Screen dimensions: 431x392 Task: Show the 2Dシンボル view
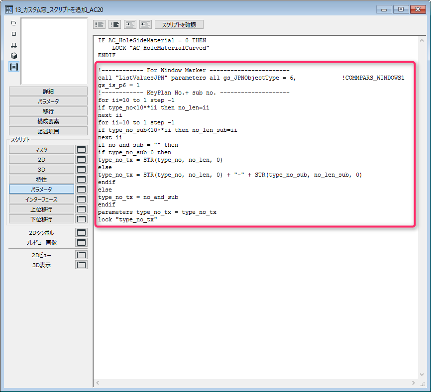click(x=41, y=233)
